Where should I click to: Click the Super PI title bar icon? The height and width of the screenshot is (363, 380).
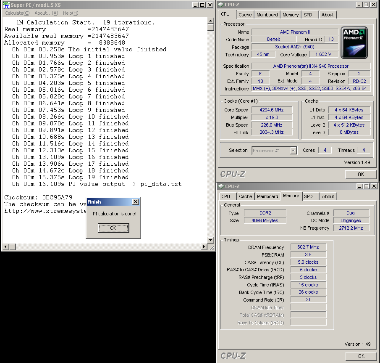[x=6, y=5]
